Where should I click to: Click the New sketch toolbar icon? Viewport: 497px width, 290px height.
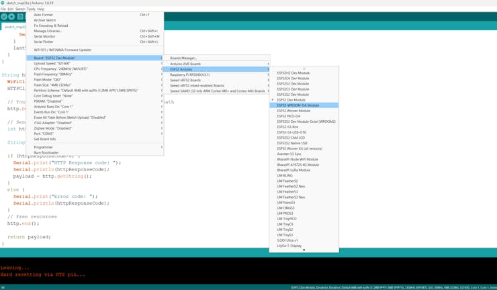pos(20,17)
